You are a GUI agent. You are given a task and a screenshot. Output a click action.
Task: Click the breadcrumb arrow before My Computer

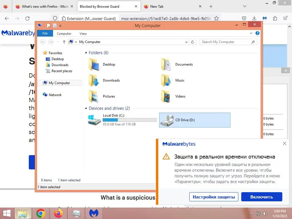[x=76, y=42]
